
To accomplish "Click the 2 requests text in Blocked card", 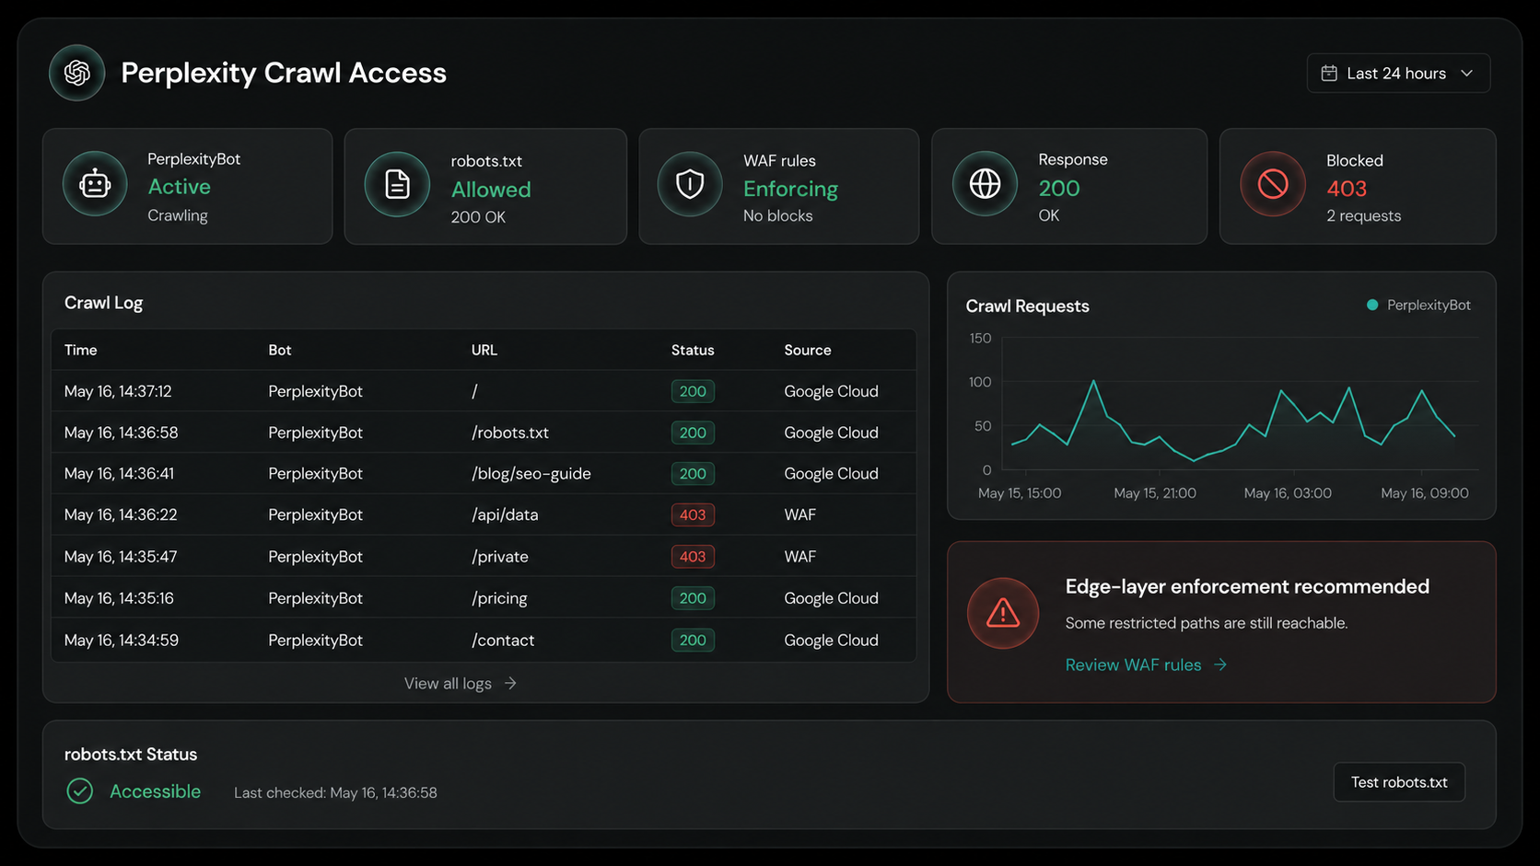I will [1363, 216].
